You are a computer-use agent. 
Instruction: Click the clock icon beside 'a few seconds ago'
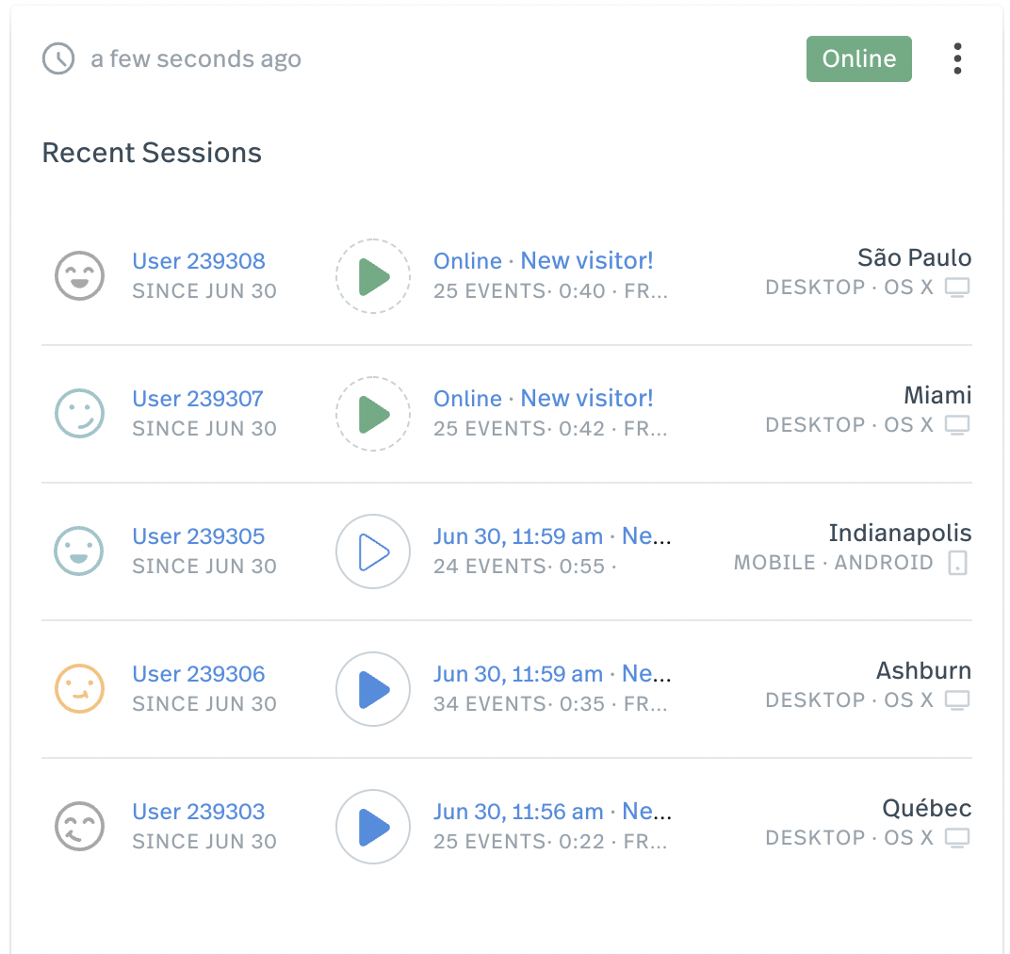tap(58, 58)
